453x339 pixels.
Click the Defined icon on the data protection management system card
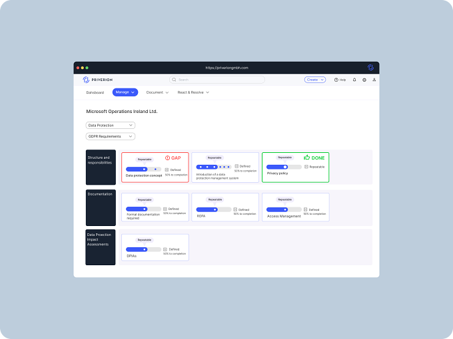click(236, 166)
